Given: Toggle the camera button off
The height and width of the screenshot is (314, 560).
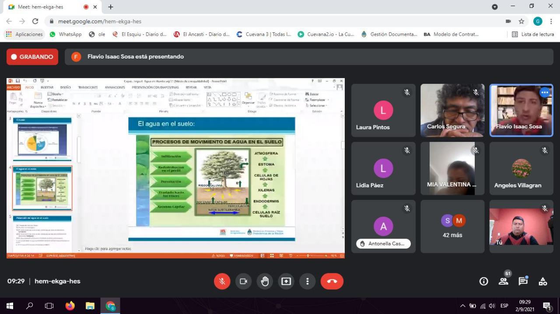Looking at the screenshot, I should tap(243, 281).
